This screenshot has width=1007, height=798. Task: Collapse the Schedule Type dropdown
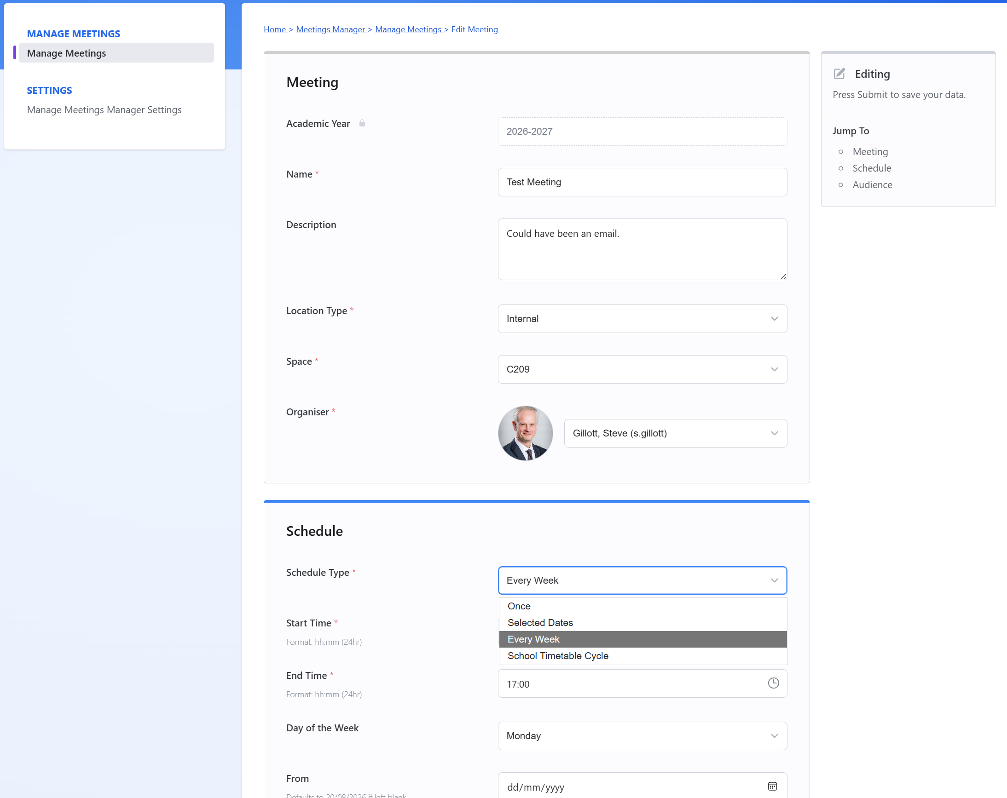click(642, 580)
